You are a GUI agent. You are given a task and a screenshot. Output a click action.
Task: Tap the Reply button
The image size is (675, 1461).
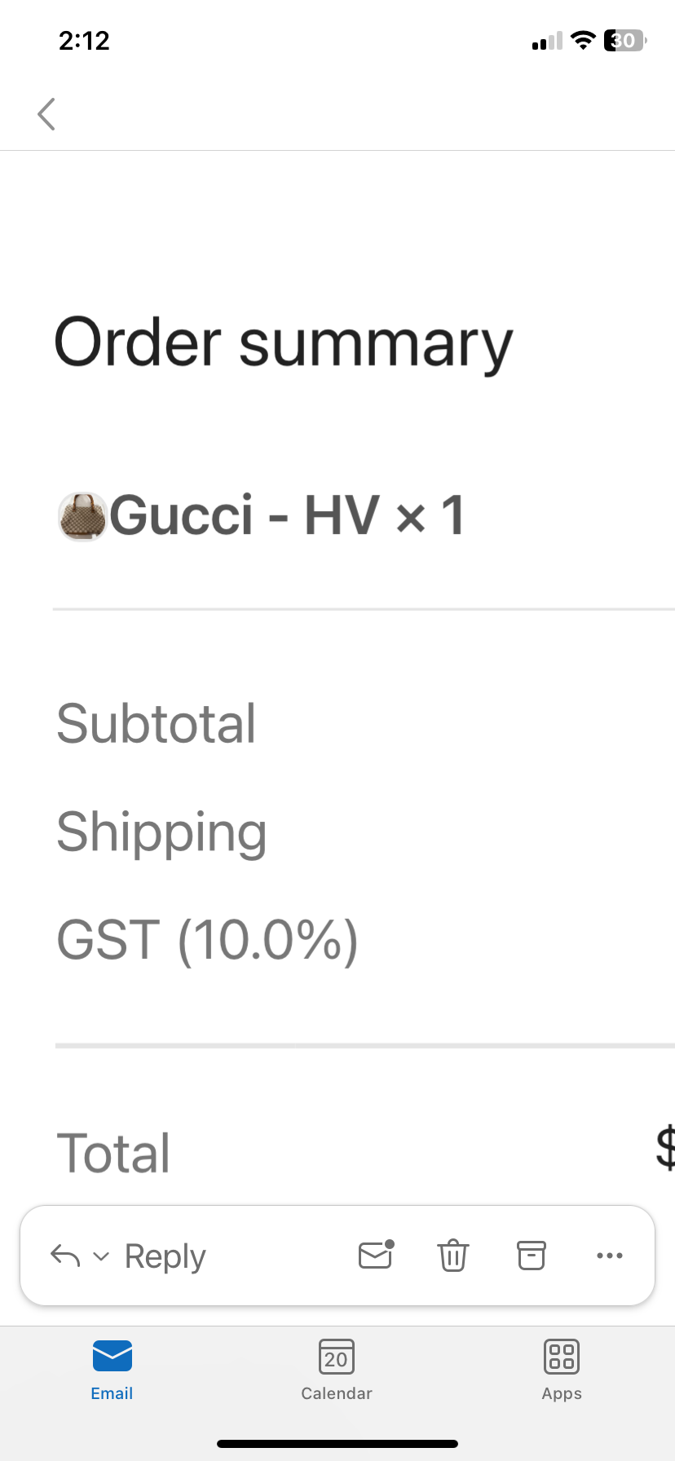(164, 1256)
